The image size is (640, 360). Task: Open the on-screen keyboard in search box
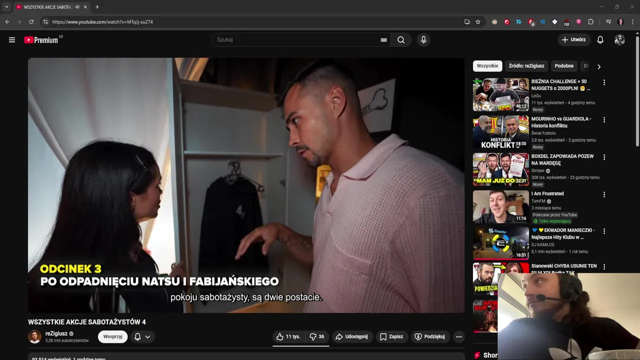384,40
